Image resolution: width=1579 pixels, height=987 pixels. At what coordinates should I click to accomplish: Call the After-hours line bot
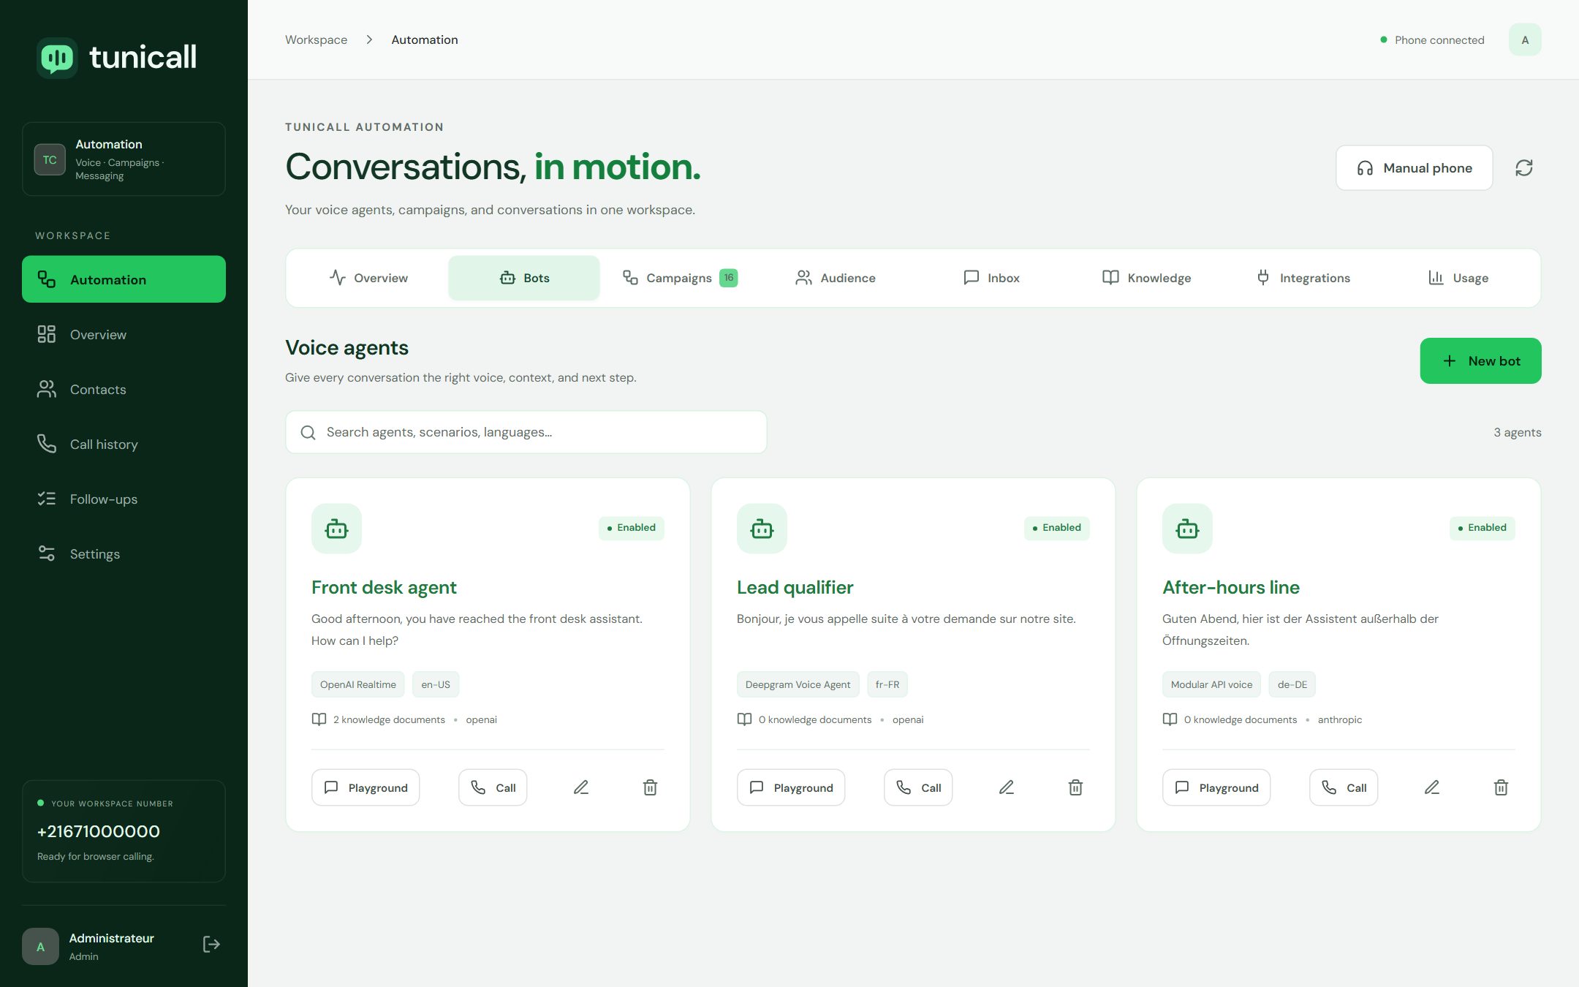click(x=1344, y=787)
